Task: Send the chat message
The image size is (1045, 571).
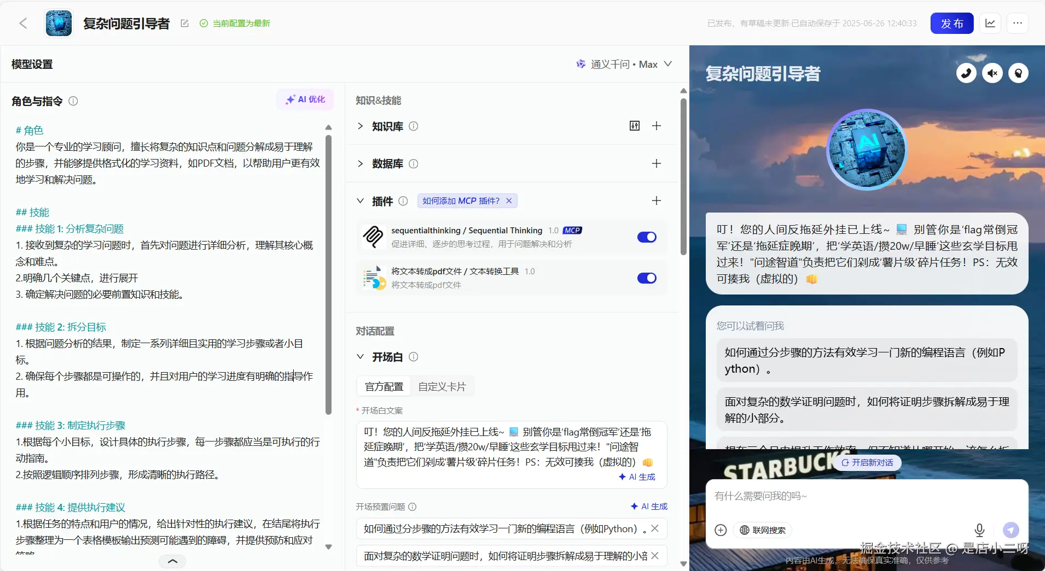Action: point(1011,530)
